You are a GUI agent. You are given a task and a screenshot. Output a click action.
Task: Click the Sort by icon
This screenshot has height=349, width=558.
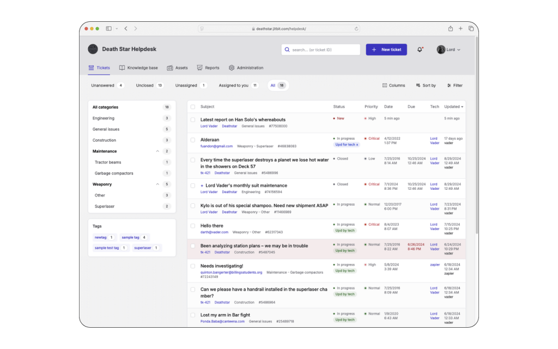pos(417,85)
